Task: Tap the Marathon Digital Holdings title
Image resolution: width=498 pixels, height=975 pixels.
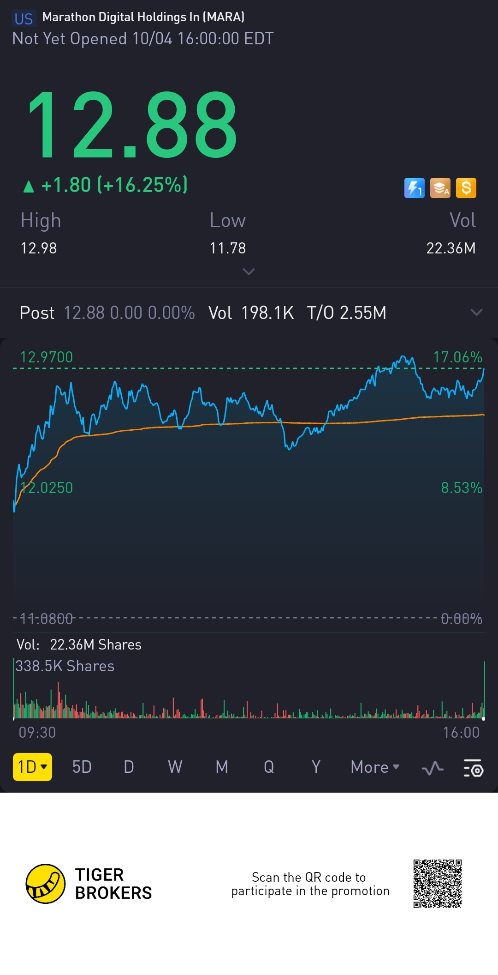Action: 143,17
